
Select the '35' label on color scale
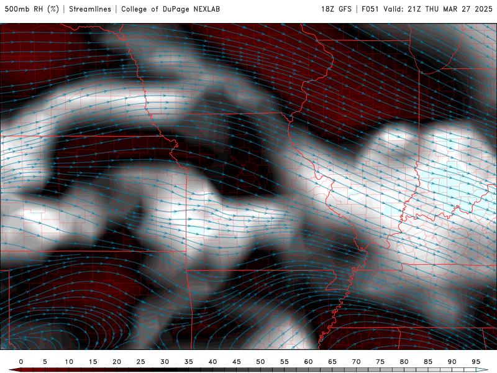click(x=189, y=362)
